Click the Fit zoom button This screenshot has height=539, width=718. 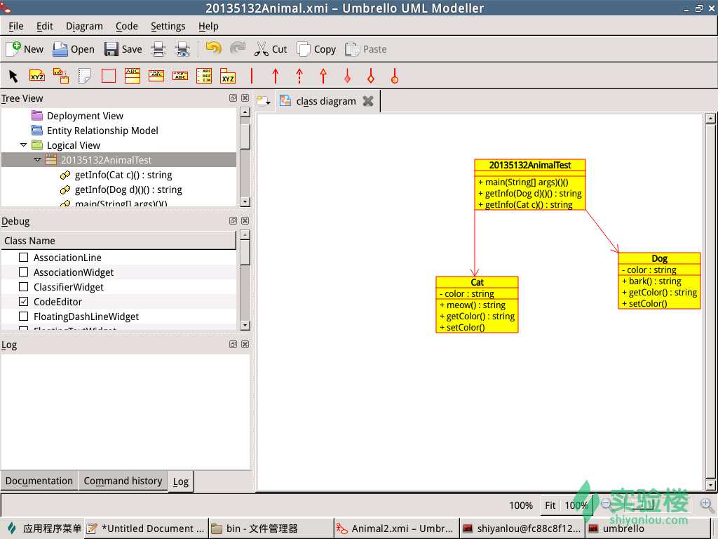[x=550, y=505]
